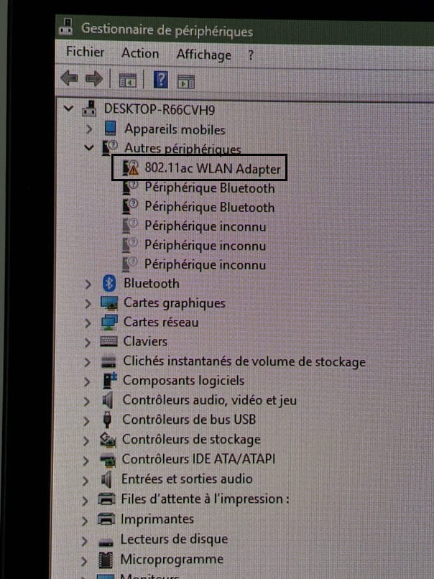Collapse the DESKTOP-R66CVH9 root node

[x=68, y=108]
